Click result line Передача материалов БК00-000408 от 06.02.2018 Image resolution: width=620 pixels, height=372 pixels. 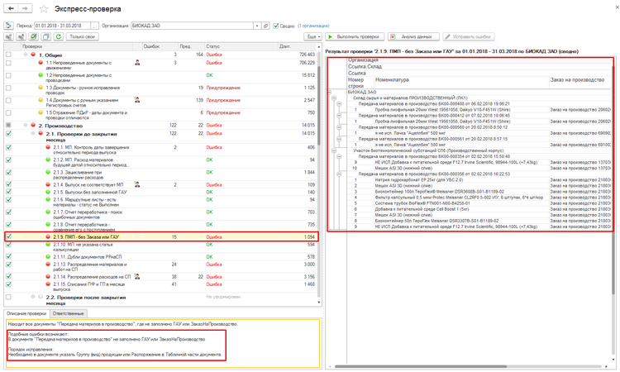(434, 104)
